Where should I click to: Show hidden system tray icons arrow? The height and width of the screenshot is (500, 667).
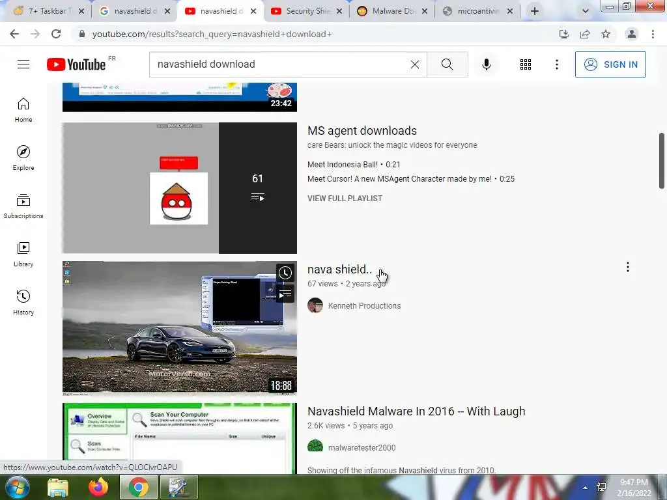pos(586,488)
